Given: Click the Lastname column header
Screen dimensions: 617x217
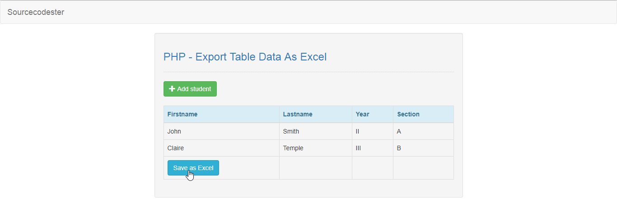Looking at the screenshot, I should tap(316, 114).
